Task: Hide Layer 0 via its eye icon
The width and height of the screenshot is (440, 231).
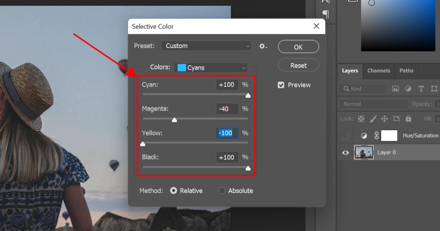Action: tap(345, 152)
